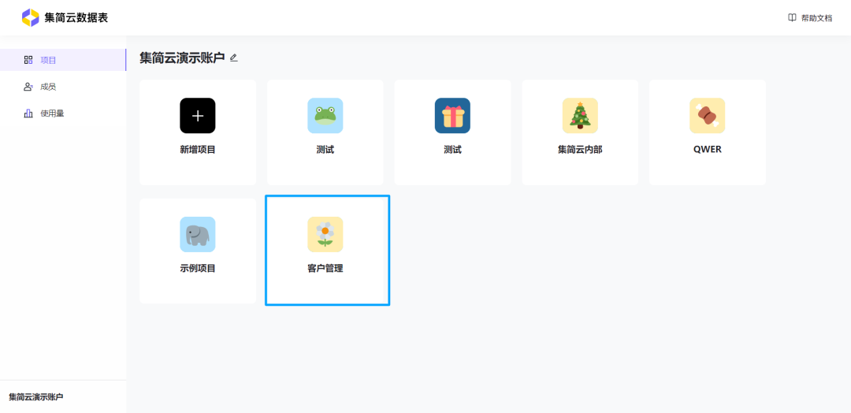Open the 示例项目 project name
The image size is (851, 413).
coord(198,268)
